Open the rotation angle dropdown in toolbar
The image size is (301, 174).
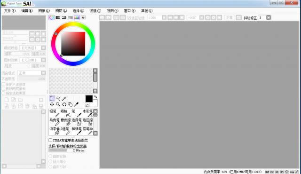[x=202, y=18]
